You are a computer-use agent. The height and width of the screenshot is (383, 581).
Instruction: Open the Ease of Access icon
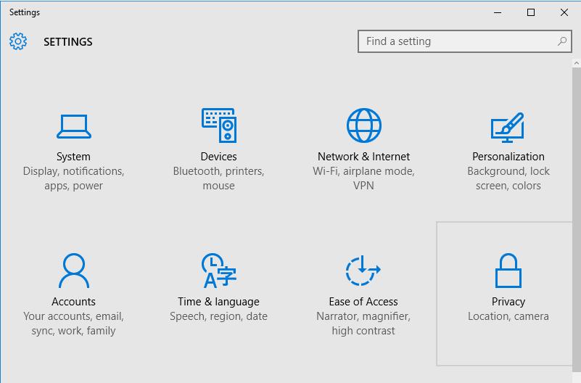coord(363,271)
